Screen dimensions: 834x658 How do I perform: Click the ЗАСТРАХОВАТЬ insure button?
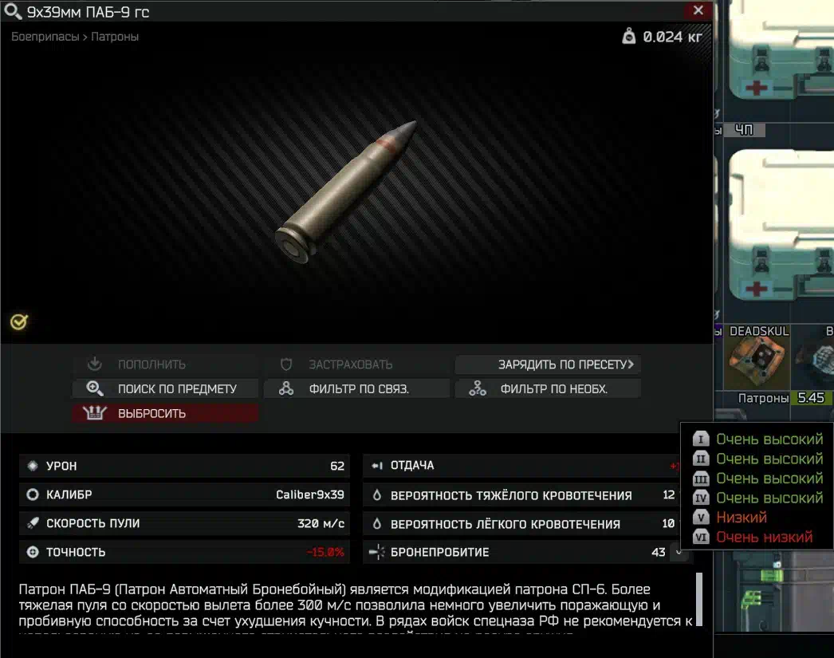(356, 364)
